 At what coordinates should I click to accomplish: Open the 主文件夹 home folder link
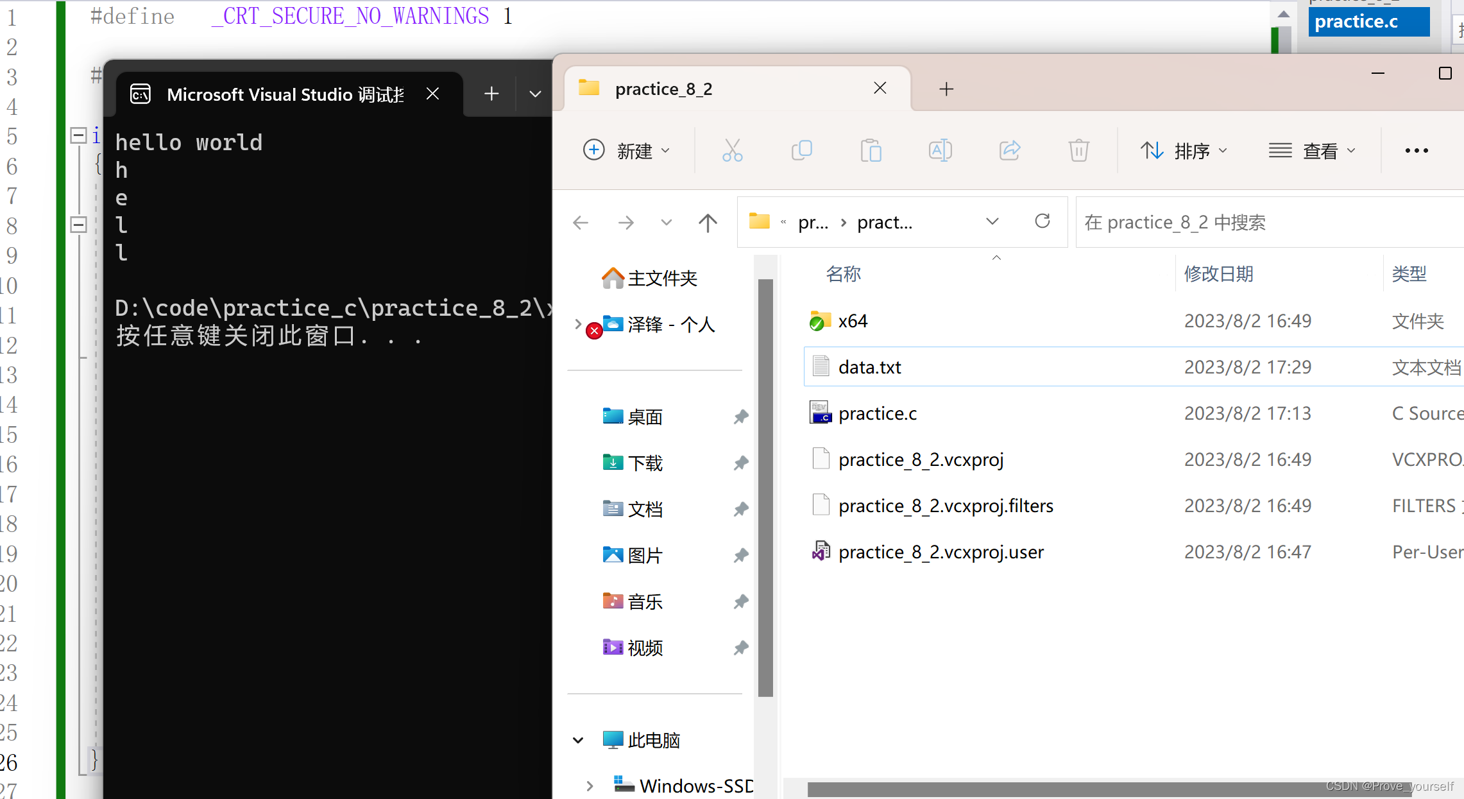(661, 278)
